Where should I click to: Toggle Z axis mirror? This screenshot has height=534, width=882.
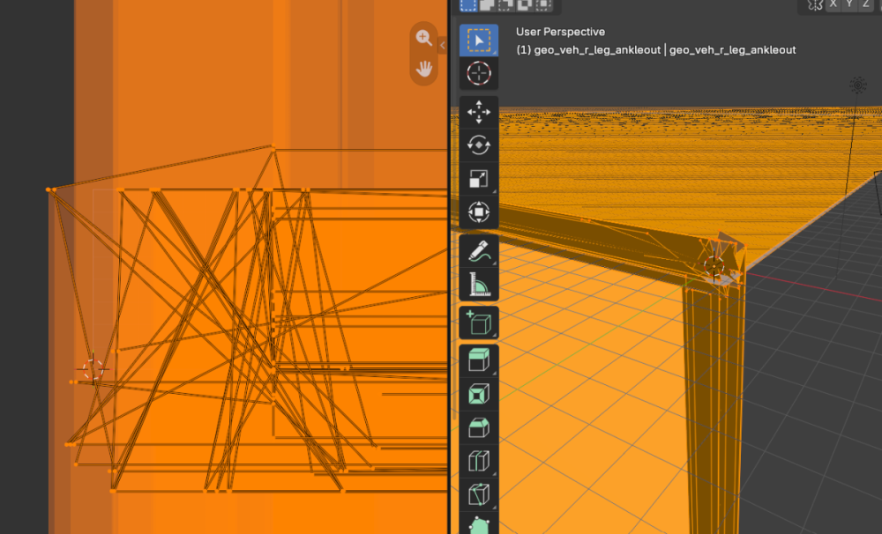pyautogui.click(x=866, y=4)
